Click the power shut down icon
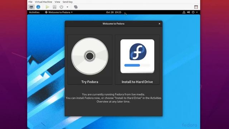The width and height of the screenshot is (229, 129). (61, 7)
